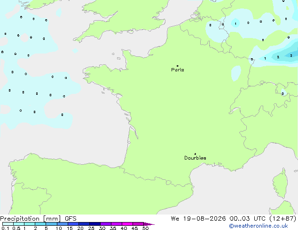Pick the legend swatch between 20 and 25
This screenshot has width=298, height=230.
(x=84, y=224)
